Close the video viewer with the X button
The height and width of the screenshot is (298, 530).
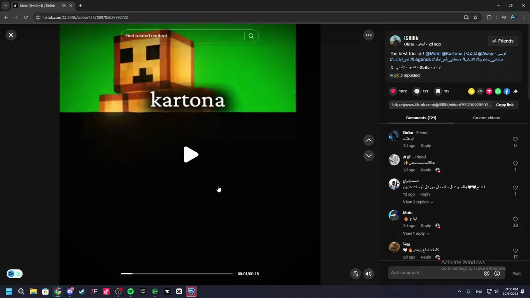[11, 35]
